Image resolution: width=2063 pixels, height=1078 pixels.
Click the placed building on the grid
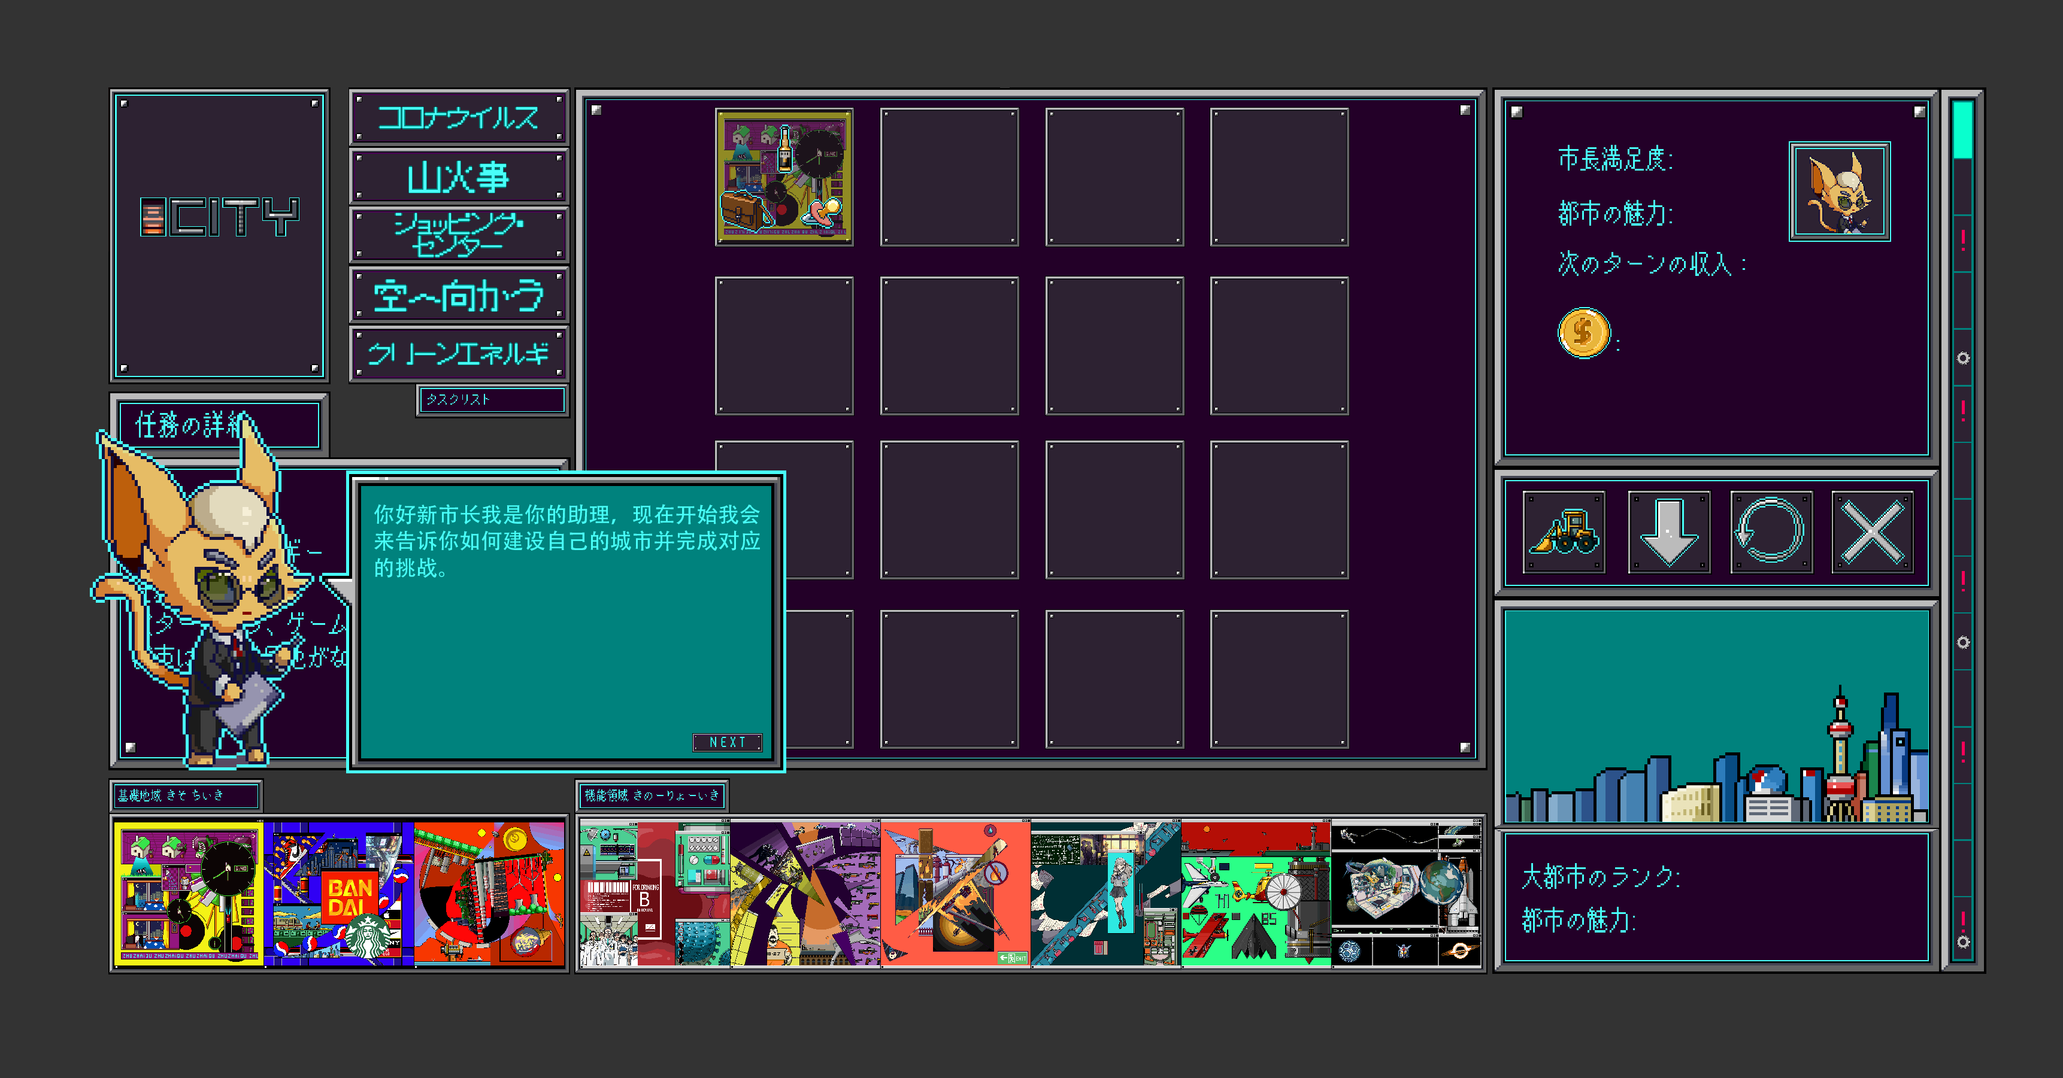pyautogui.click(x=784, y=177)
